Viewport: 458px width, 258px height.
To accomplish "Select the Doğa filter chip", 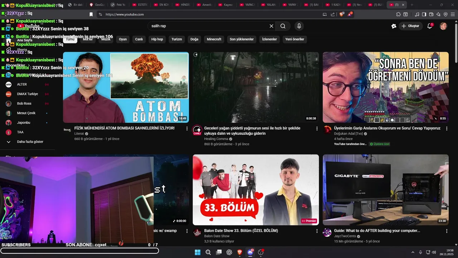I will click(194, 39).
